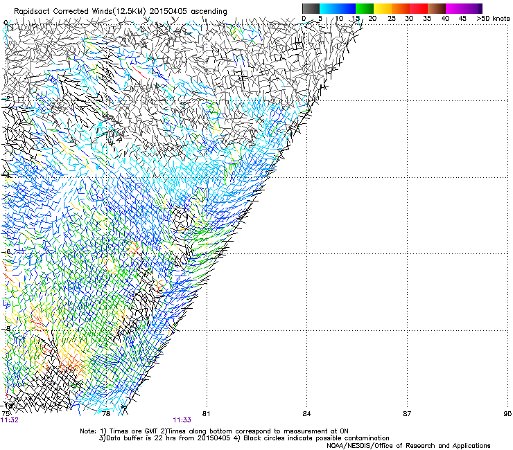Click the note line 'Times are GMT'
The width and height of the screenshot is (513, 450).
(134, 431)
